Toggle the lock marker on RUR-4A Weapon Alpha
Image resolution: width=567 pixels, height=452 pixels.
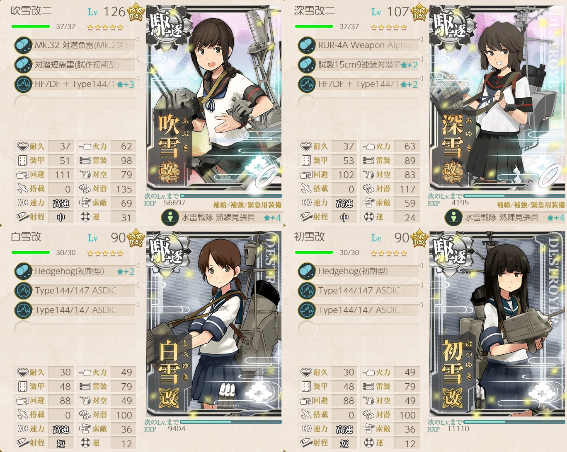click(x=421, y=40)
